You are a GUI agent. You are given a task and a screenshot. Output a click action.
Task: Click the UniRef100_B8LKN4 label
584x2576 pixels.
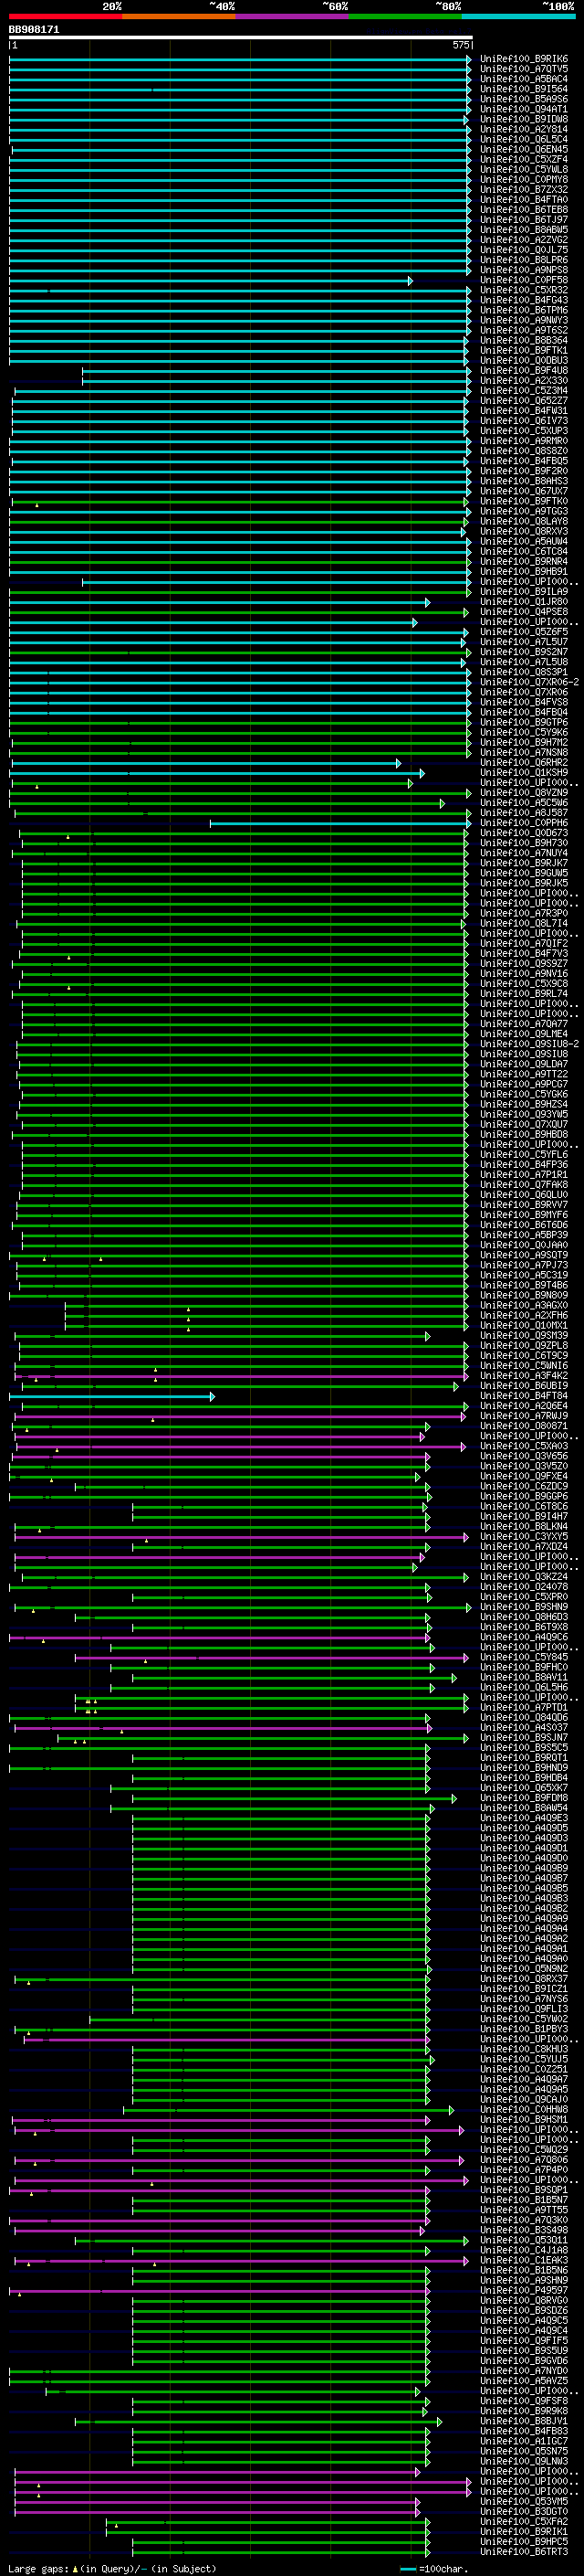(524, 1527)
